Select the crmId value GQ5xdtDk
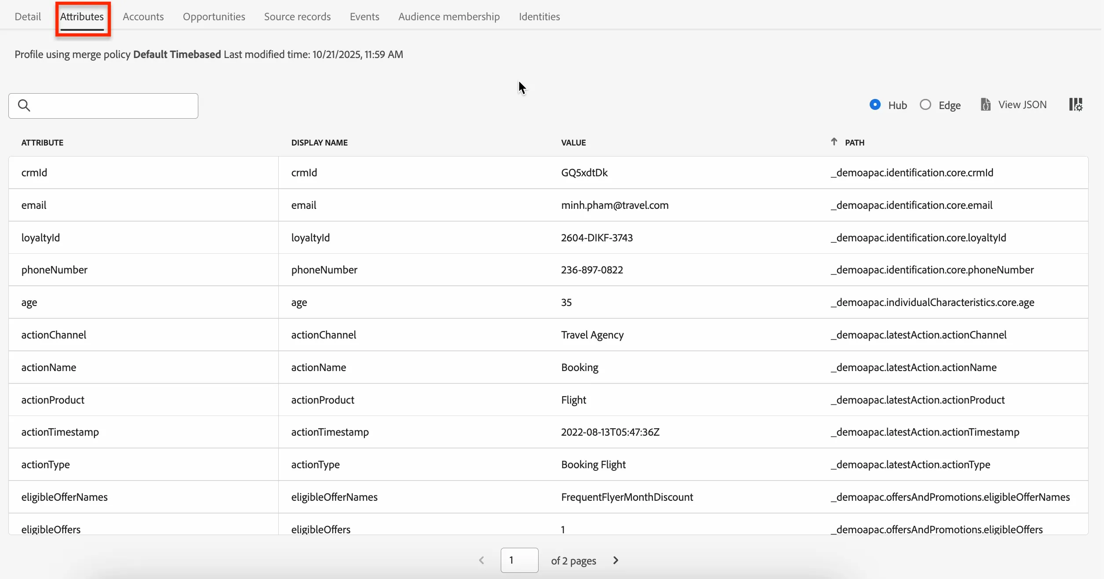This screenshot has height=579, width=1104. (x=584, y=173)
